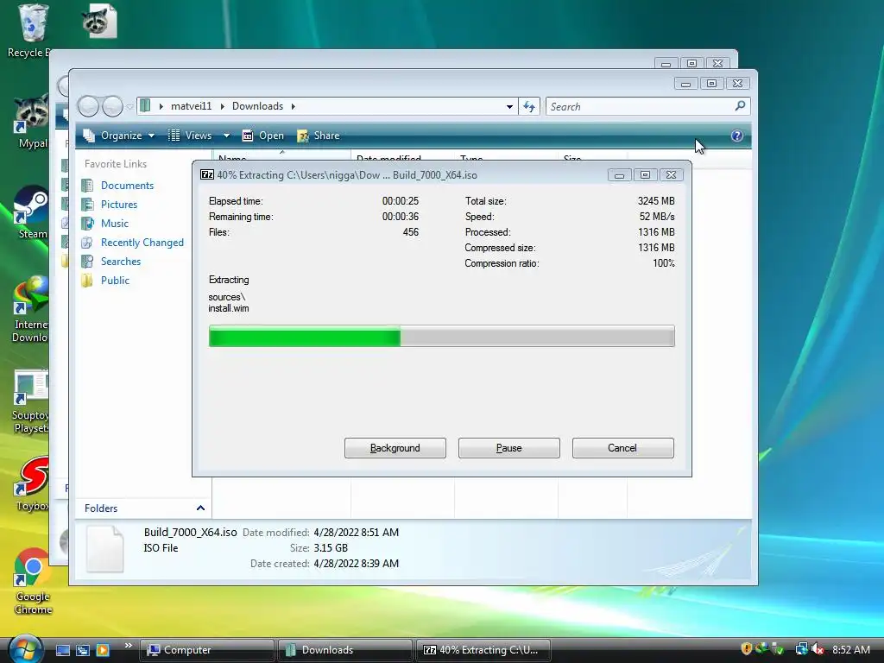Switch to 40% Extracting taskbar button

[x=483, y=650]
